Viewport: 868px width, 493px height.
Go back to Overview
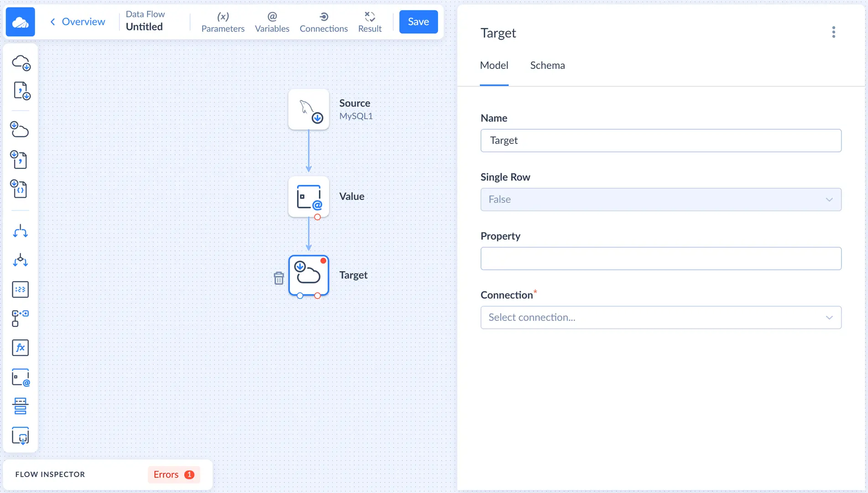[78, 22]
